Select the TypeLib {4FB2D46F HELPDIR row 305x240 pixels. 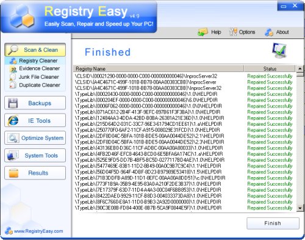click(x=184, y=154)
